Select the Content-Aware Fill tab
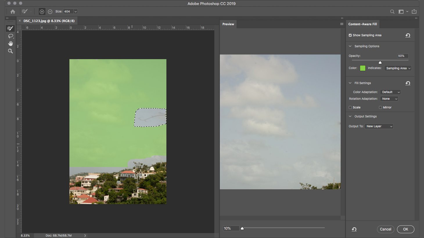Viewport: 424px width, 238px height. (x=363, y=24)
